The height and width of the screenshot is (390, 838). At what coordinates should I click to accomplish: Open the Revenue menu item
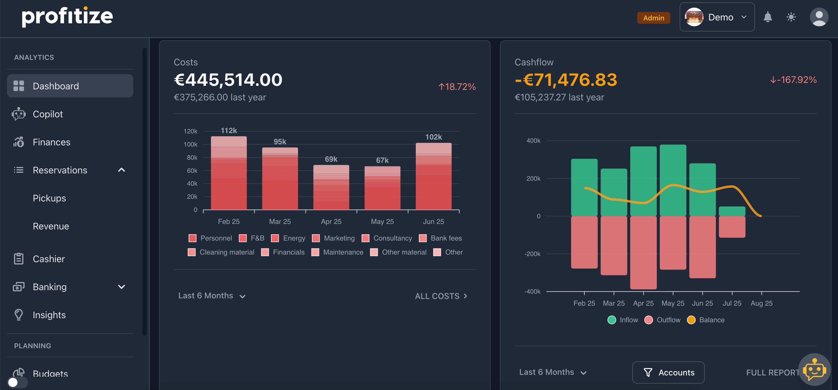[51, 226]
